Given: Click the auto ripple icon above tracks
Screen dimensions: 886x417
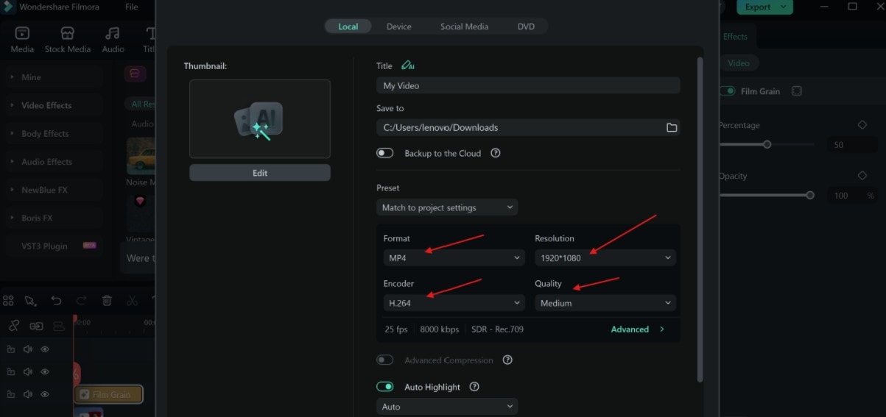Looking at the screenshot, I should click(x=36, y=326).
